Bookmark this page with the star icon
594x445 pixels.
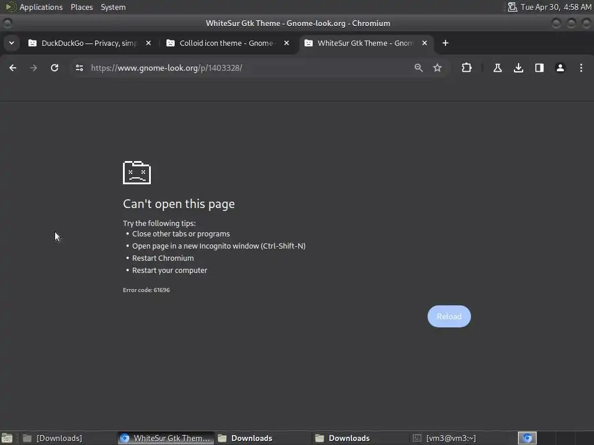pos(437,68)
